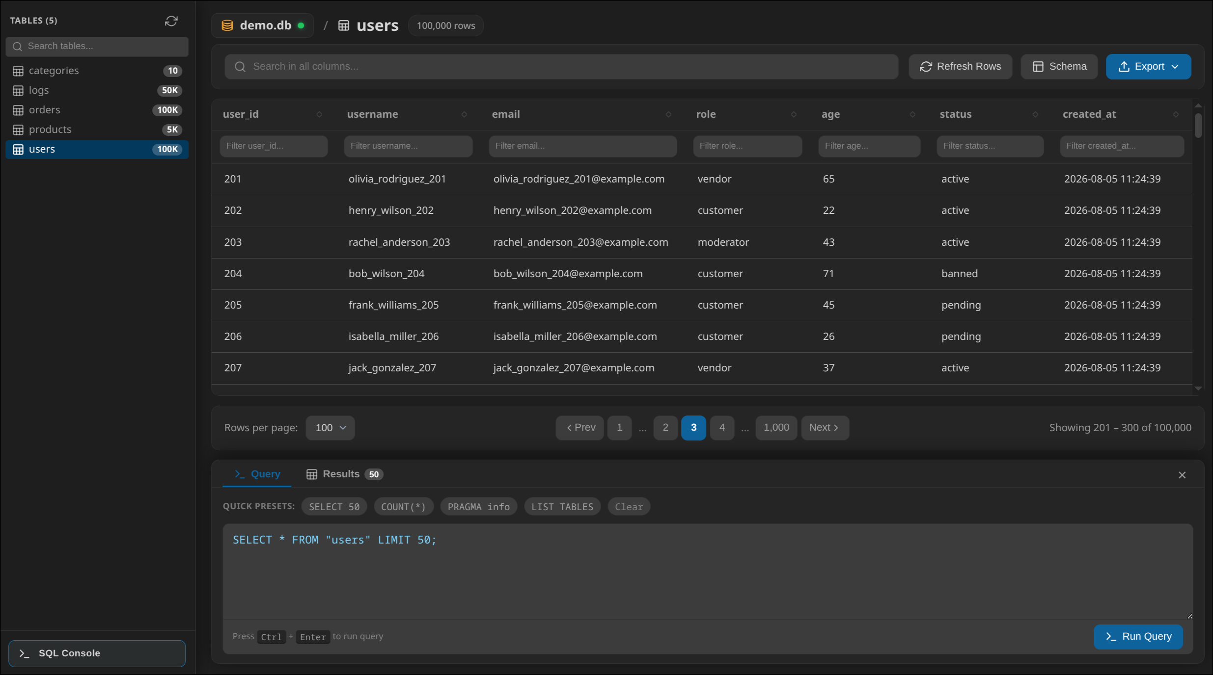Open the Rows per page dropdown

pos(330,428)
